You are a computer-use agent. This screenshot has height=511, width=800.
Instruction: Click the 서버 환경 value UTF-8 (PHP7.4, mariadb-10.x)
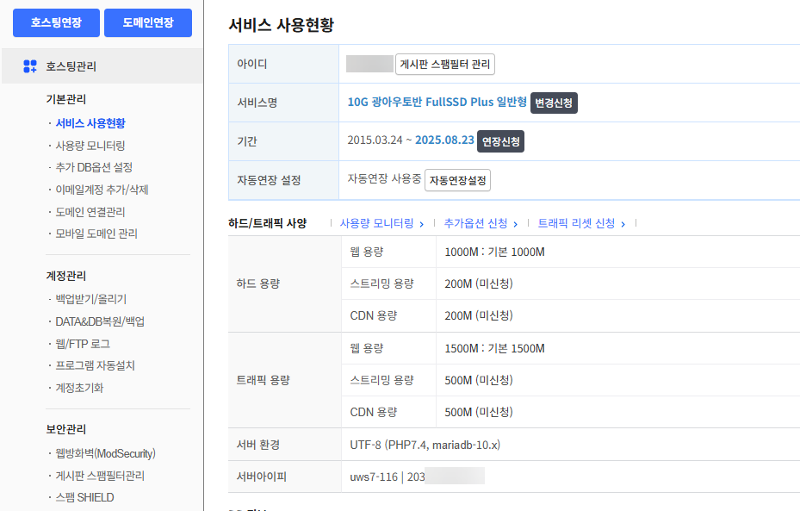(425, 445)
